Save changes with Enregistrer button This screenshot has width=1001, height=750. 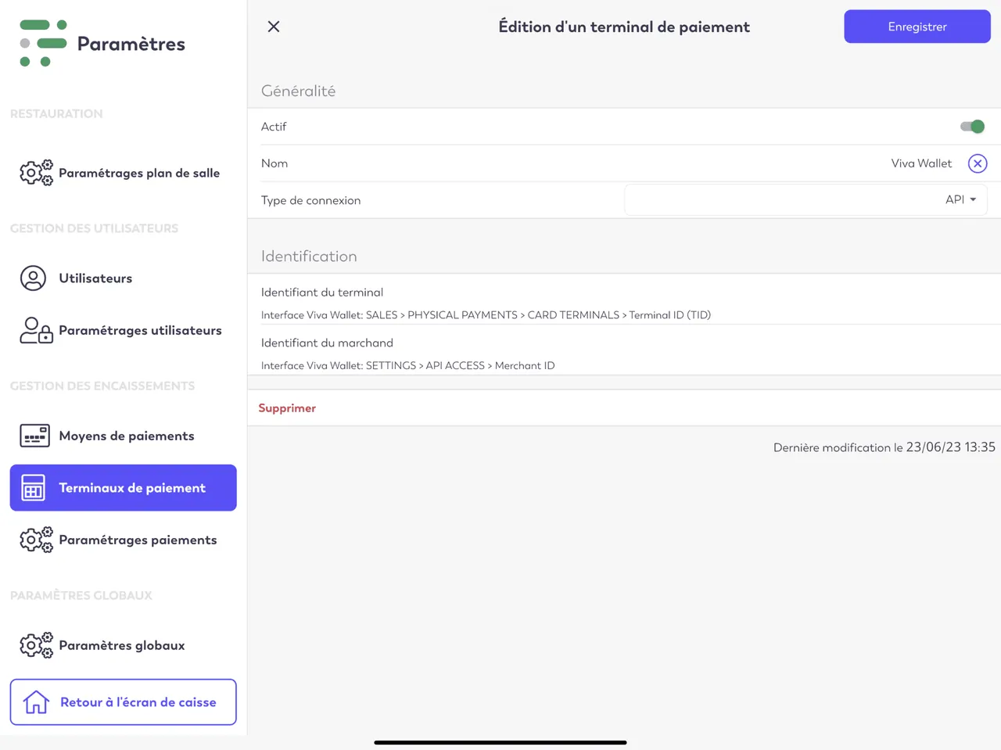(917, 27)
